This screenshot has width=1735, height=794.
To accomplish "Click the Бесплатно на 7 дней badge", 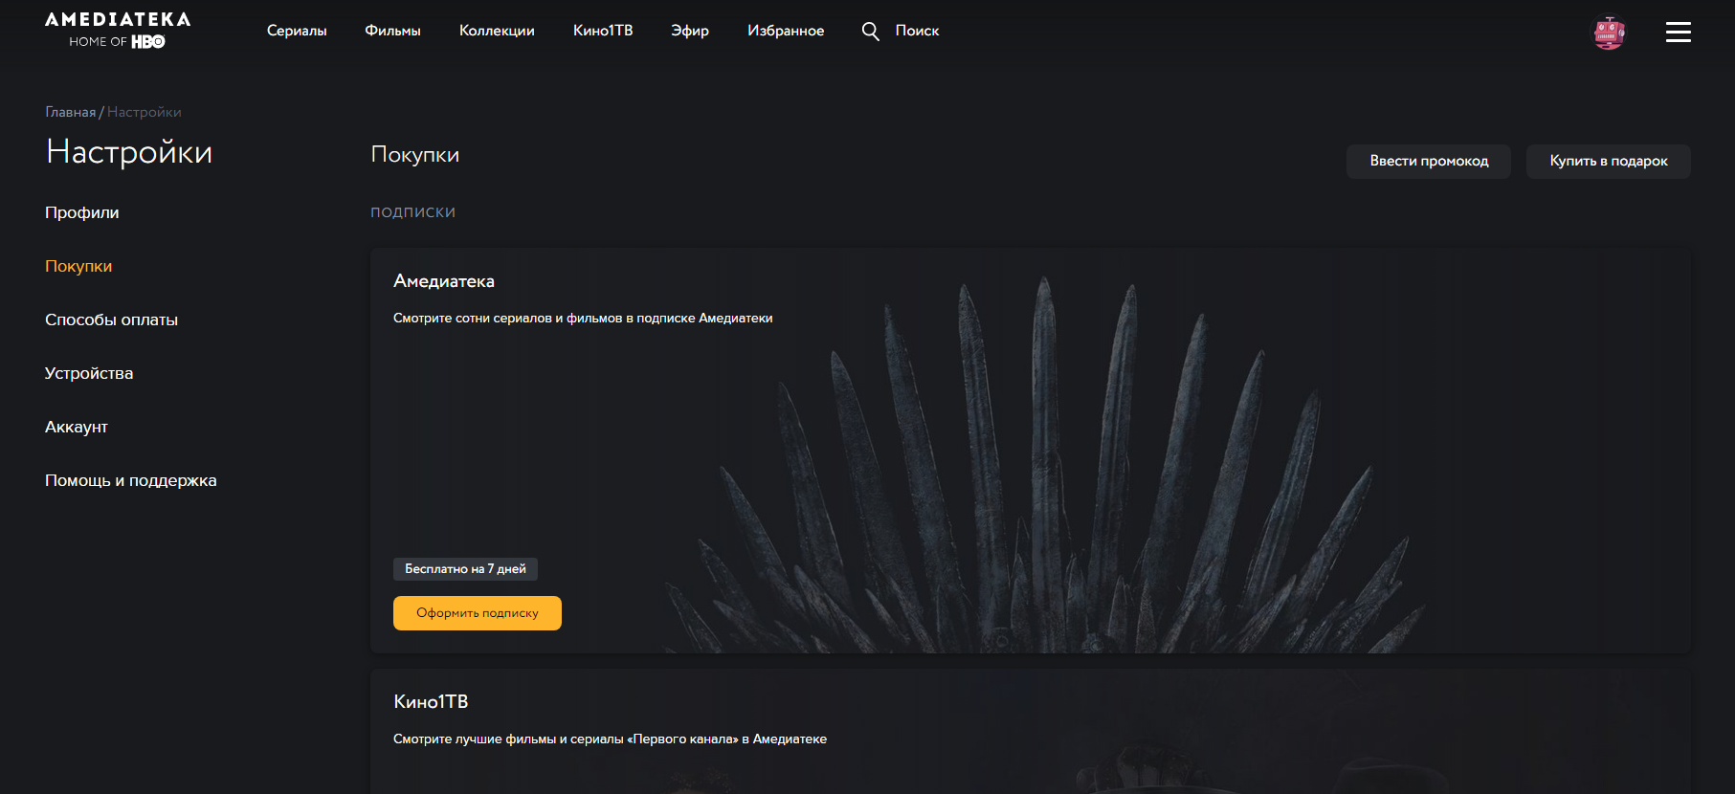I will pyautogui.click(x=465, y=569).
